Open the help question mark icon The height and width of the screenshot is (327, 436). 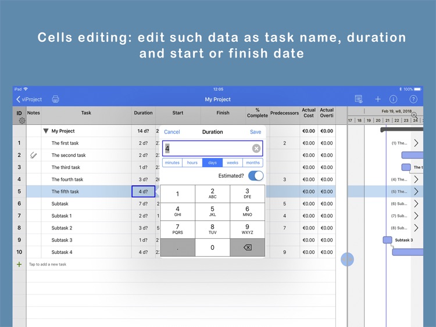pyautogui.click(x=413, y=99)
